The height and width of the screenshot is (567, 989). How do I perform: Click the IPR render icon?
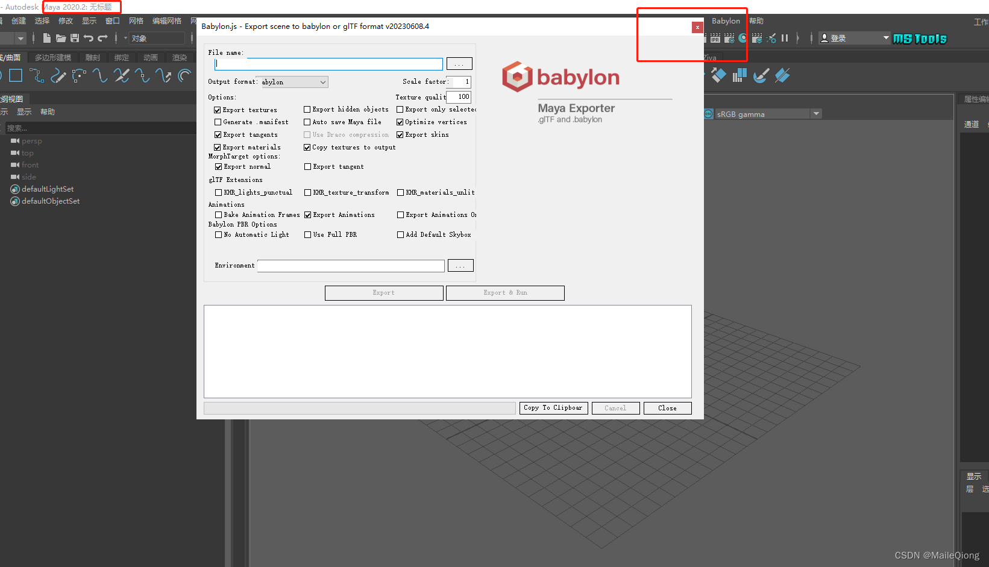point(715,38)
